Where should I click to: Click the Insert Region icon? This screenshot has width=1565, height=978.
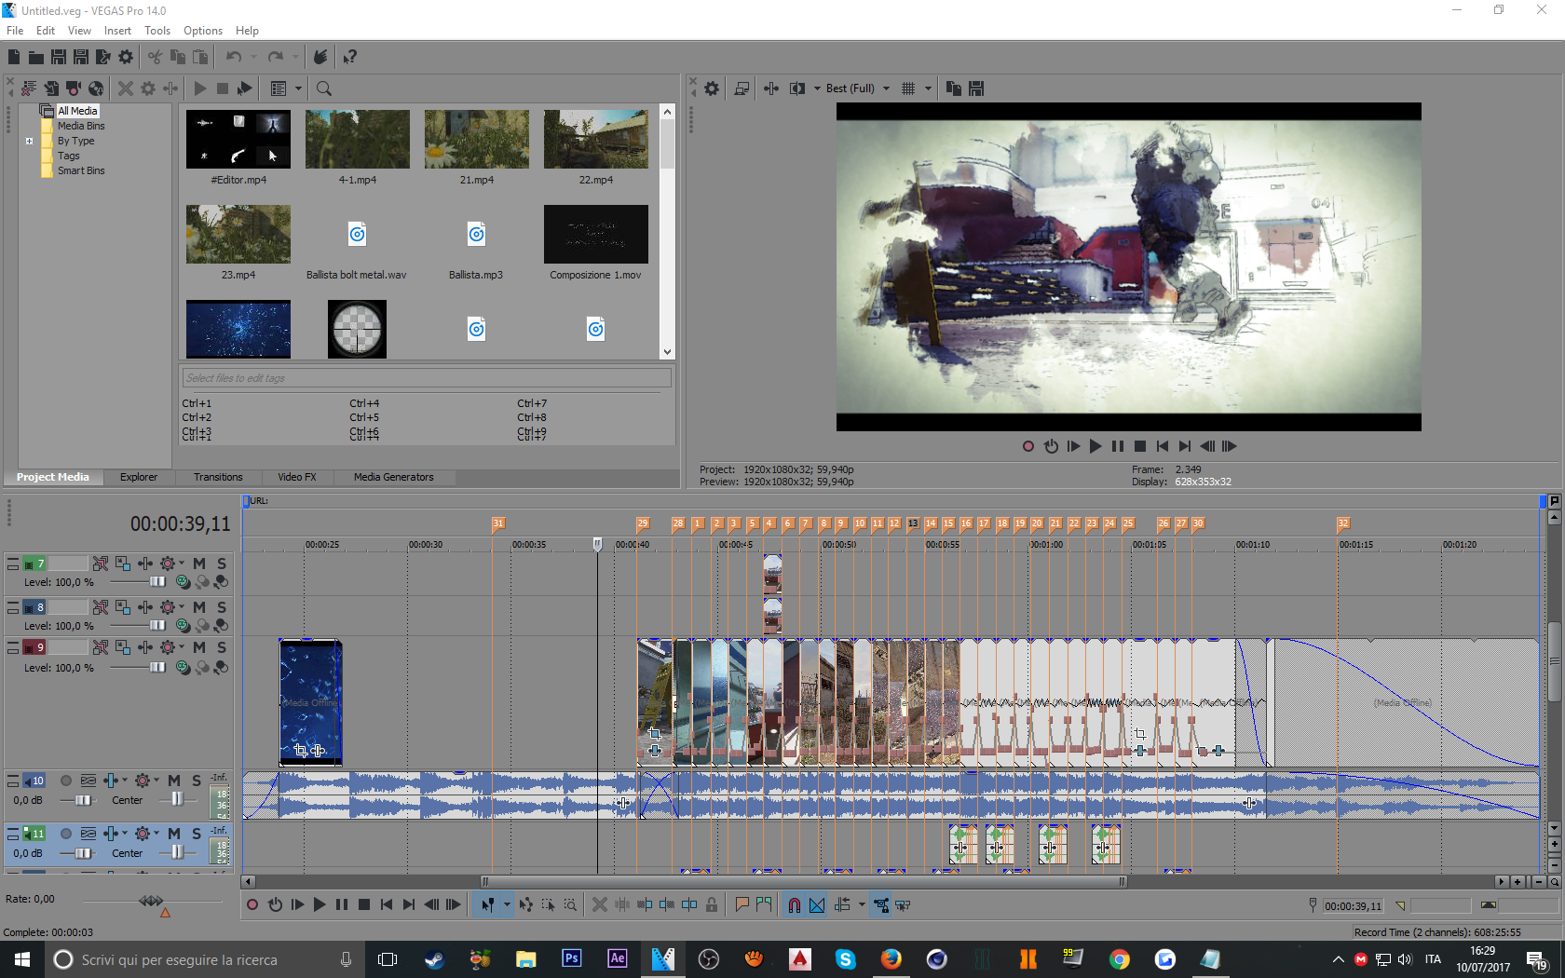tap(765, 904)
